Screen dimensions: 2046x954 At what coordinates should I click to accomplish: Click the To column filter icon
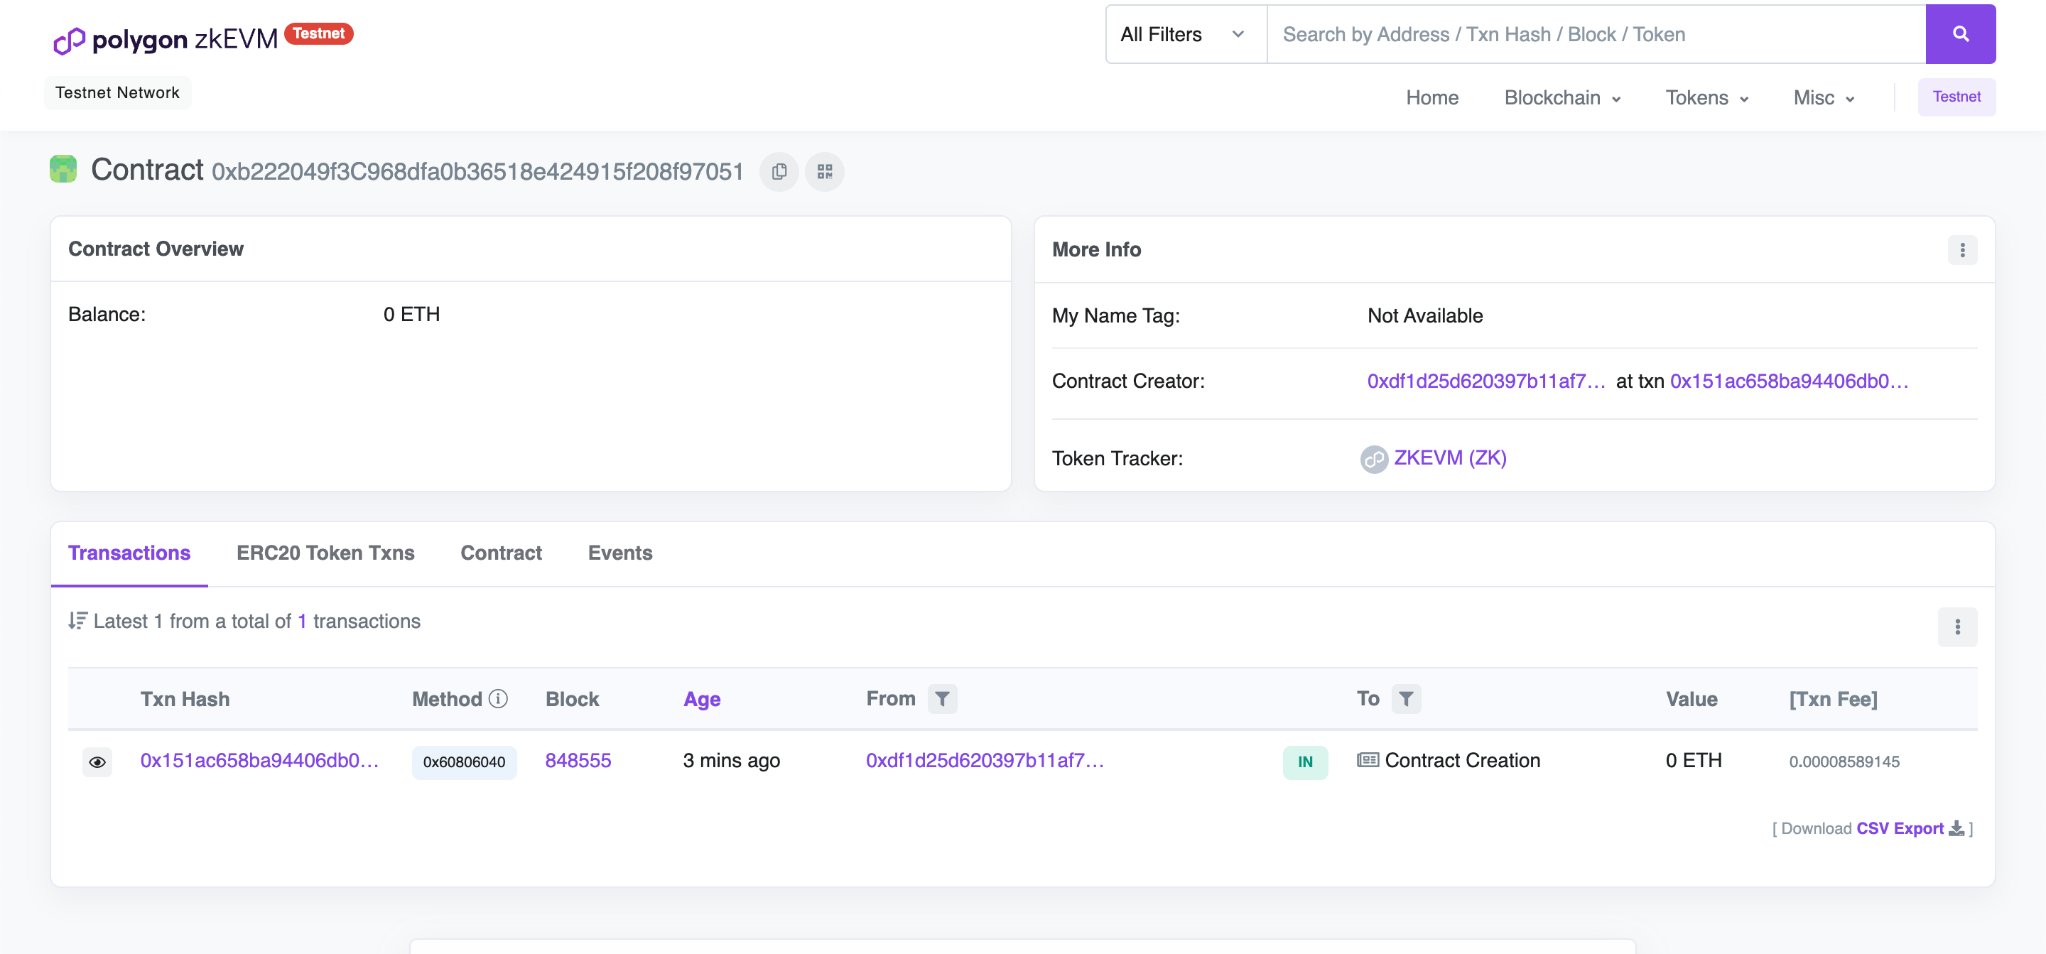coord(1405,699)
